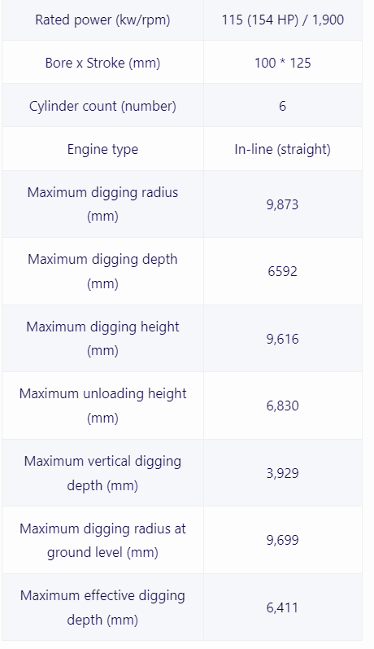Select the 6,411 effective digging depth value
This screenshot has height=649, width=374.
(283, 607)
